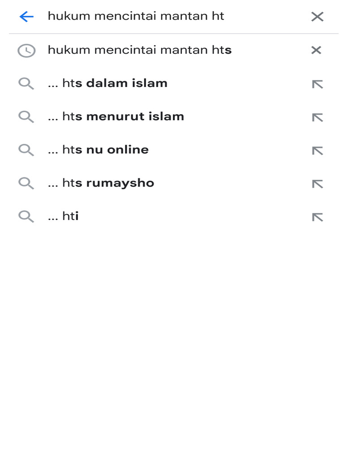This screenshot has width=344, height=459.
Task: Focus the search field with typed query
Action: 170,17
